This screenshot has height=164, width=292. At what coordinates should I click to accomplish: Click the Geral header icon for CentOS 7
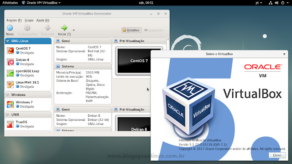click(x=58, y=41)
